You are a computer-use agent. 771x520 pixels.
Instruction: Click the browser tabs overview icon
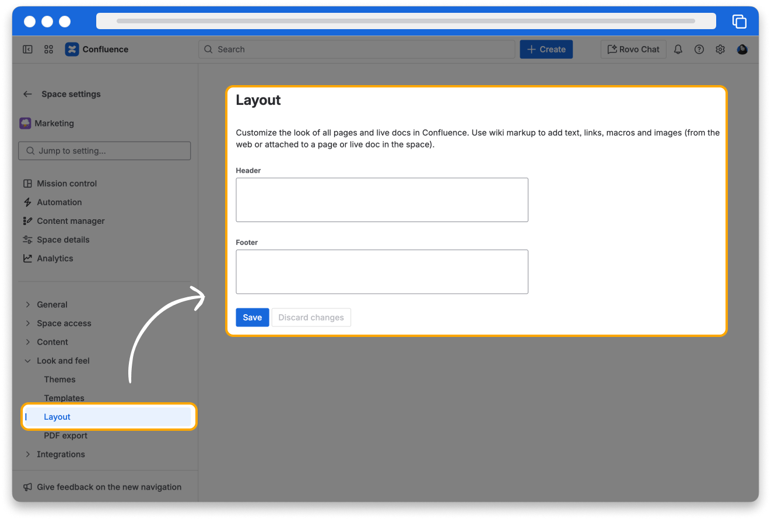coord(739,22)
